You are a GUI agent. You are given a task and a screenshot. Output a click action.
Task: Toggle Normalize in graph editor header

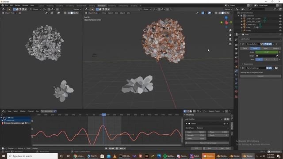click(47, 111)
